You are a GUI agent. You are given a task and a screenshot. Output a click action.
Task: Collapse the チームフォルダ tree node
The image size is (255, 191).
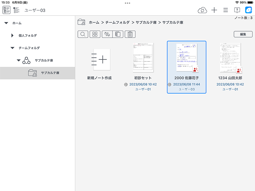tap(12, 48)
